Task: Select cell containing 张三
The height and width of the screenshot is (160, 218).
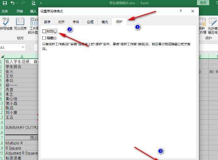Action: 22,71
